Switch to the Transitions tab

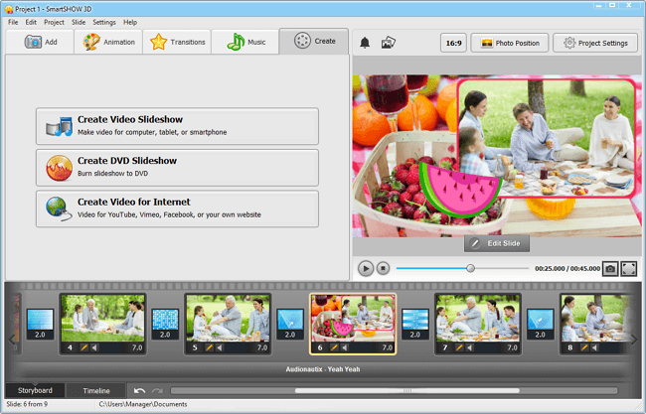point(177,42)
